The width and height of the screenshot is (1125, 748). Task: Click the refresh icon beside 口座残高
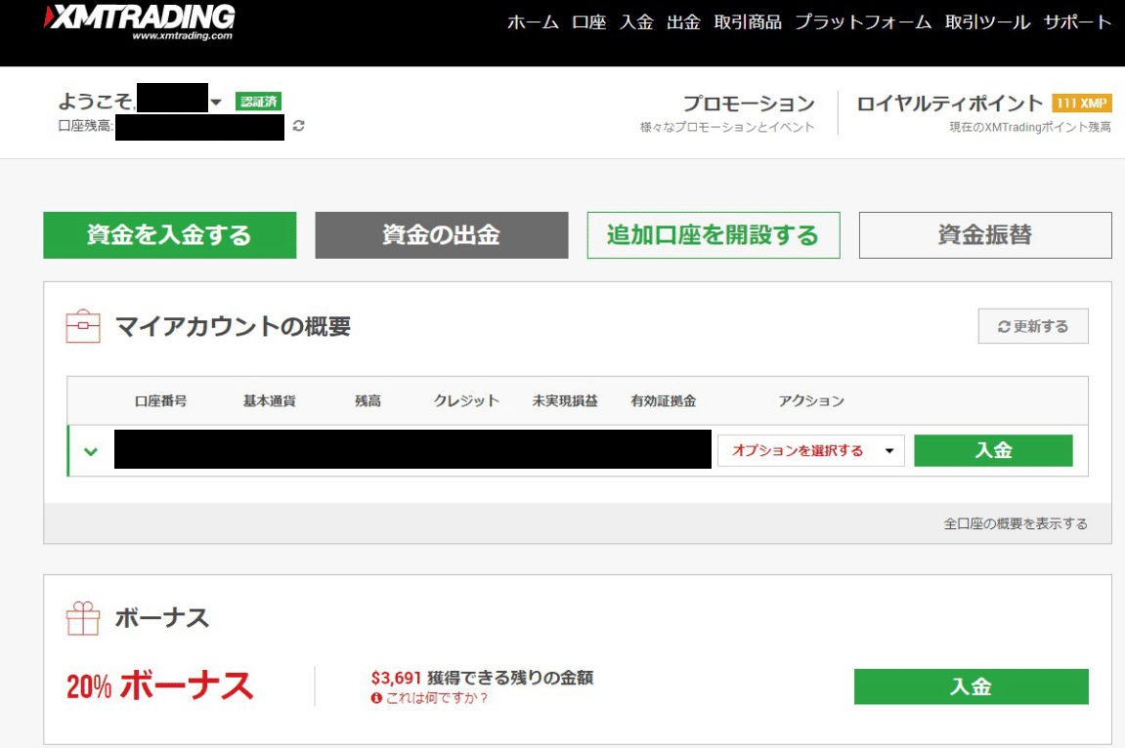pos(298,125)
